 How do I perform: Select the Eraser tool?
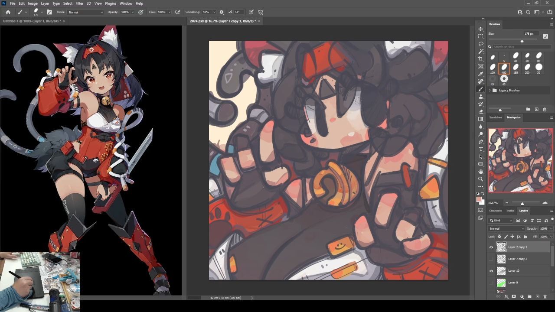[x=481, y=111]
